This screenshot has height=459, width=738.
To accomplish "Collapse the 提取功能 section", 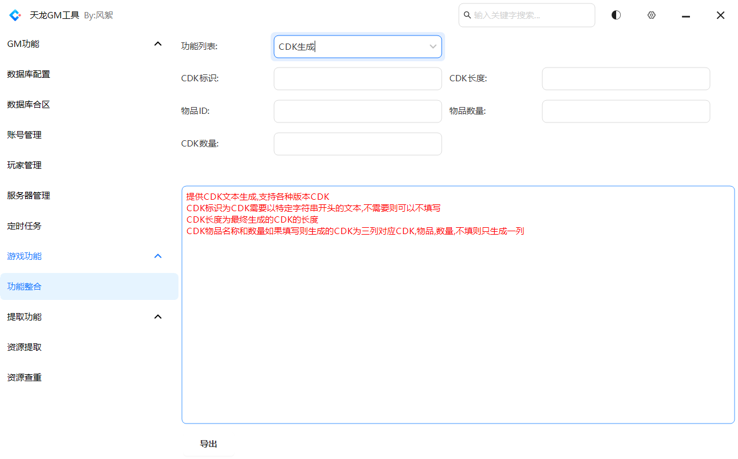I will [x=158, y=317].
